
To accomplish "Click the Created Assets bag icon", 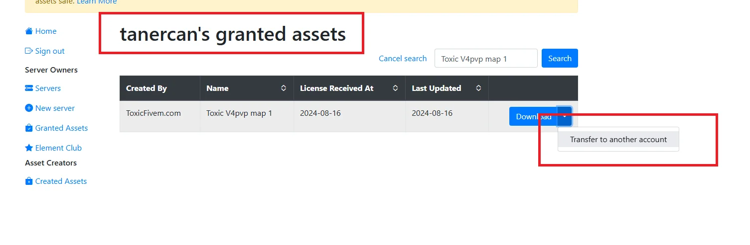I will pyautogui.click(x=29, y=181).
